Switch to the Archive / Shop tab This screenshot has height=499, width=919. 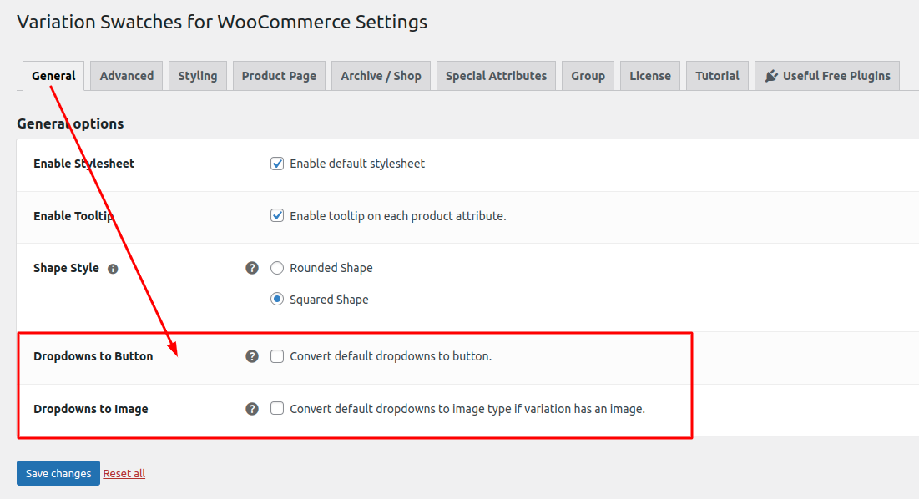point(381,76)
